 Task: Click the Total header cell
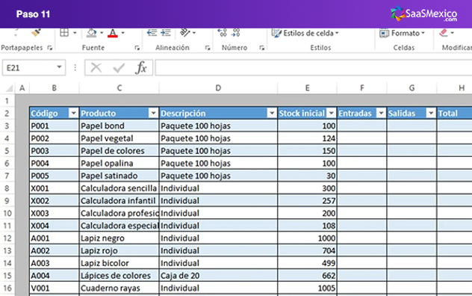pos(455,114)
